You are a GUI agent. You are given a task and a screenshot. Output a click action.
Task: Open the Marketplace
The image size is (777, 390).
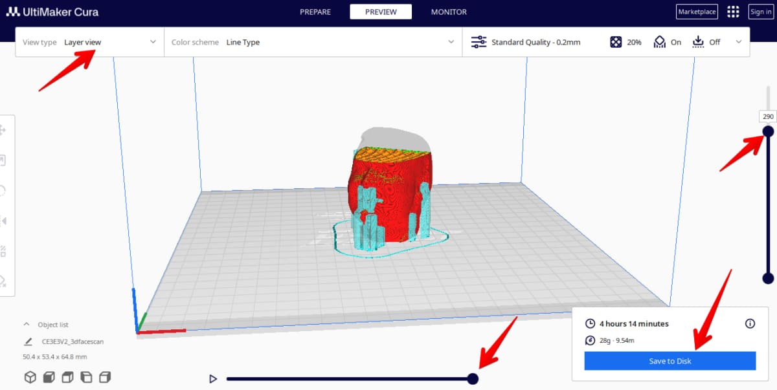(697, 12)
